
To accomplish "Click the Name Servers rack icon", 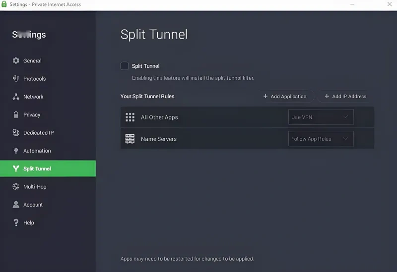I will click(x=130, y=139).
